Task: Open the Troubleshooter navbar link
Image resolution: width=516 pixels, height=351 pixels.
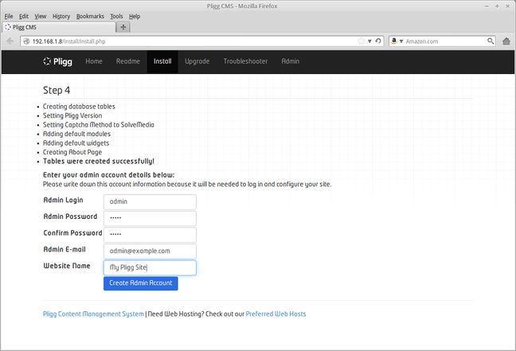Action: click(245, 61)
